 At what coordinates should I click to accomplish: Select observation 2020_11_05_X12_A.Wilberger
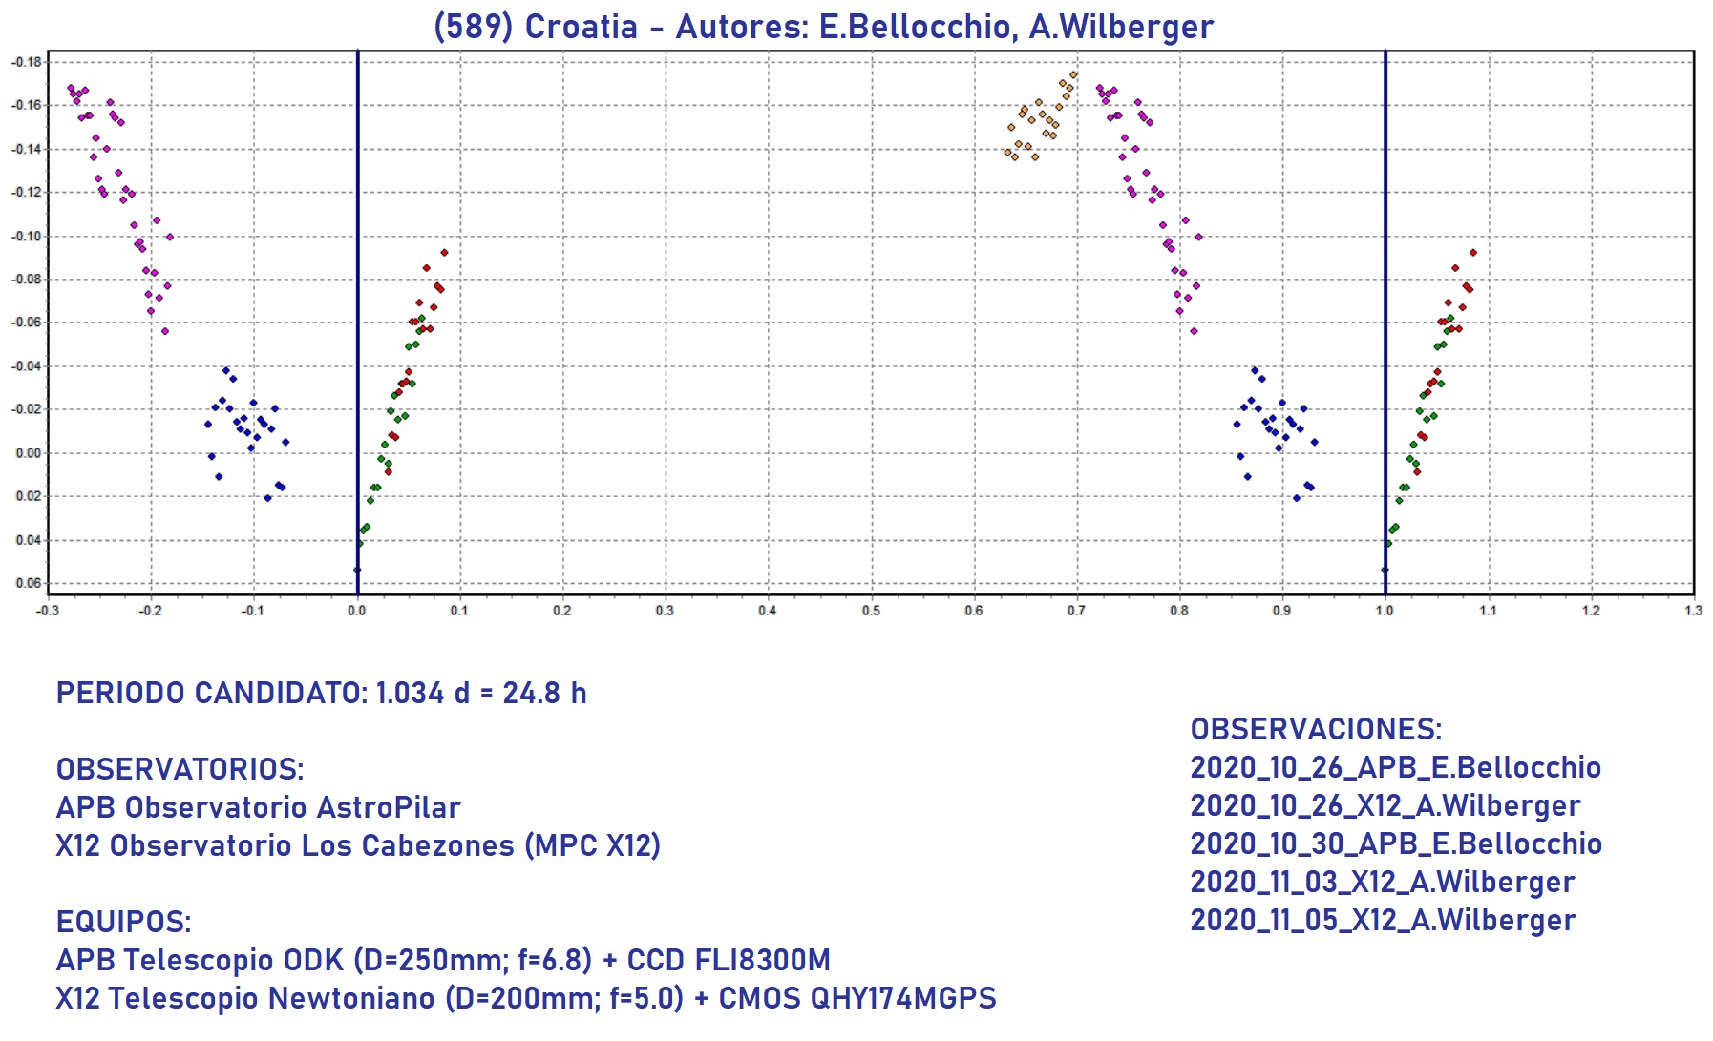1382,920
